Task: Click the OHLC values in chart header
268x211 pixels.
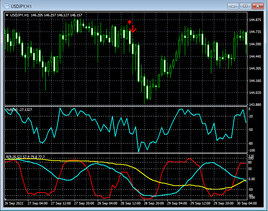Action: [x=57, y=15]
